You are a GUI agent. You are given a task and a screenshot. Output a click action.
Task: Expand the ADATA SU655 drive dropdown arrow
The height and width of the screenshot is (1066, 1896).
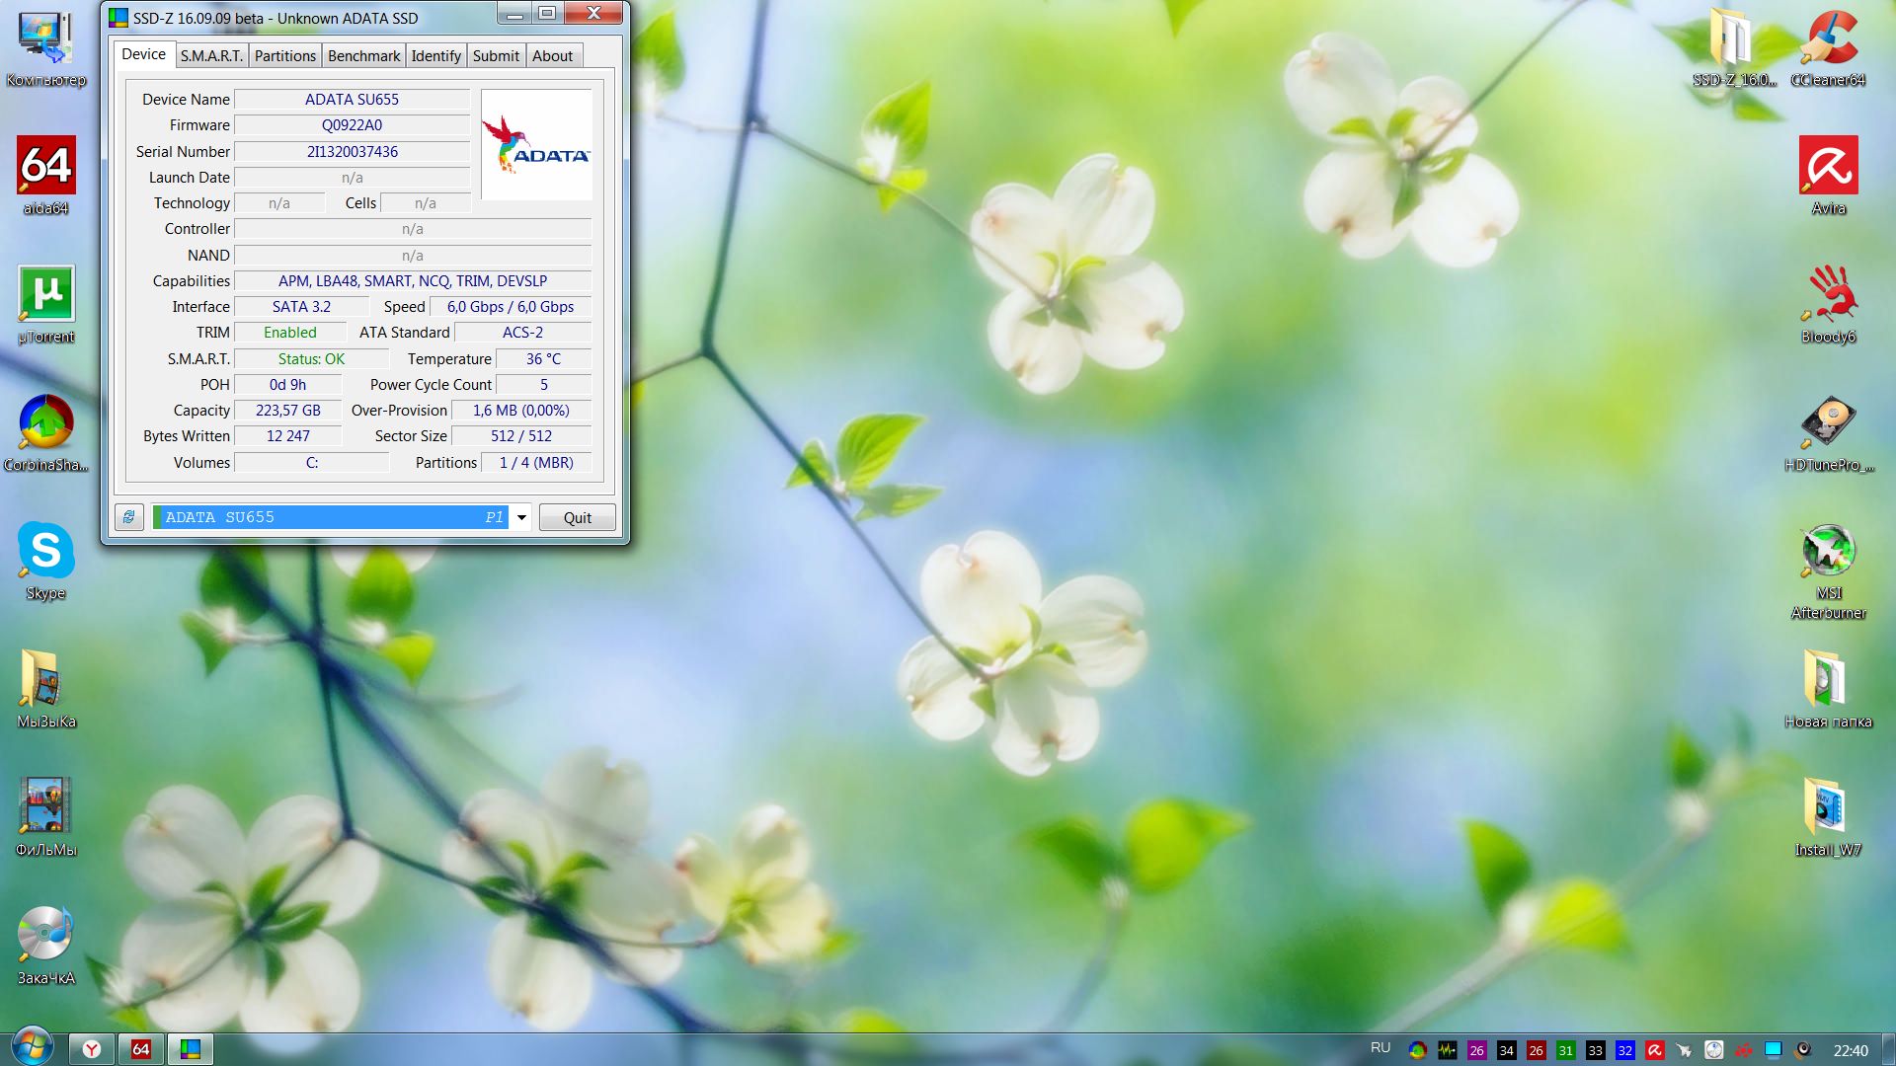(x=521, y=517)
